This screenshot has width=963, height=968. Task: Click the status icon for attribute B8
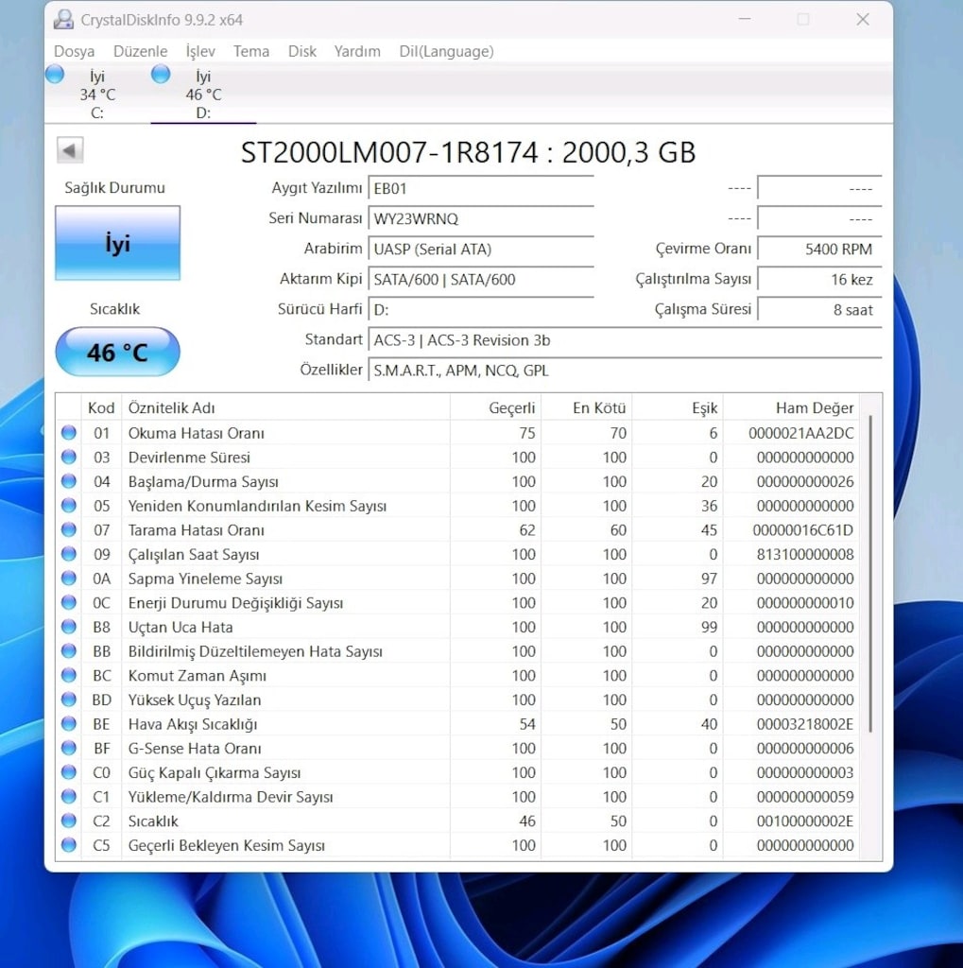(69, 627)
